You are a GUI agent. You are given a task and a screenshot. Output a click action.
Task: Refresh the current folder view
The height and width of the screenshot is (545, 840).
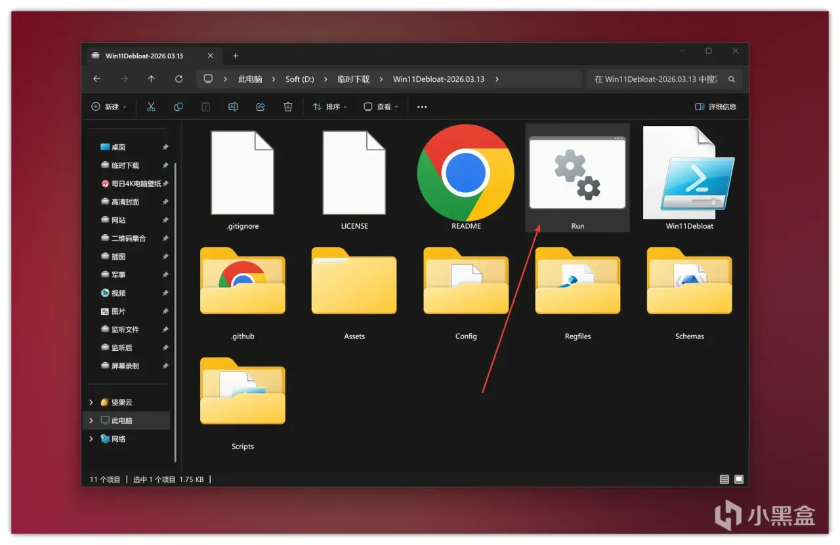pos(178,79)
